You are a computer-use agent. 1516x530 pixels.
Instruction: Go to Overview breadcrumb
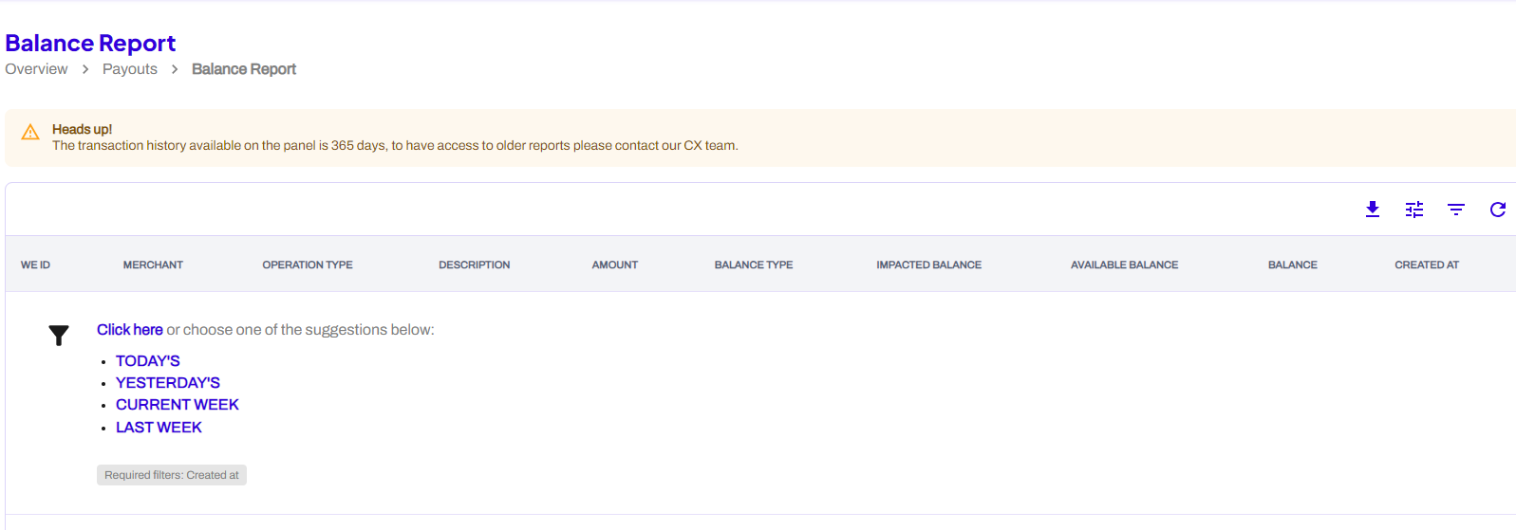[x=36, y=69]
